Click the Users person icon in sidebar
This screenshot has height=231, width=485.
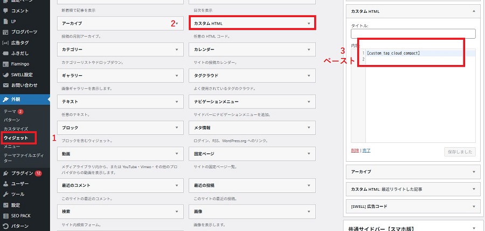tap(5, 184)
